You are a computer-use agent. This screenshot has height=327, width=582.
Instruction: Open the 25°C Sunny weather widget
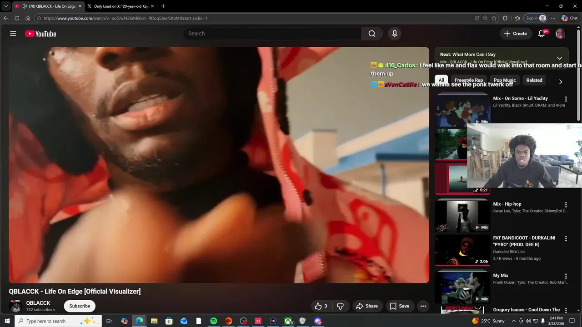[x=489, y=321]
